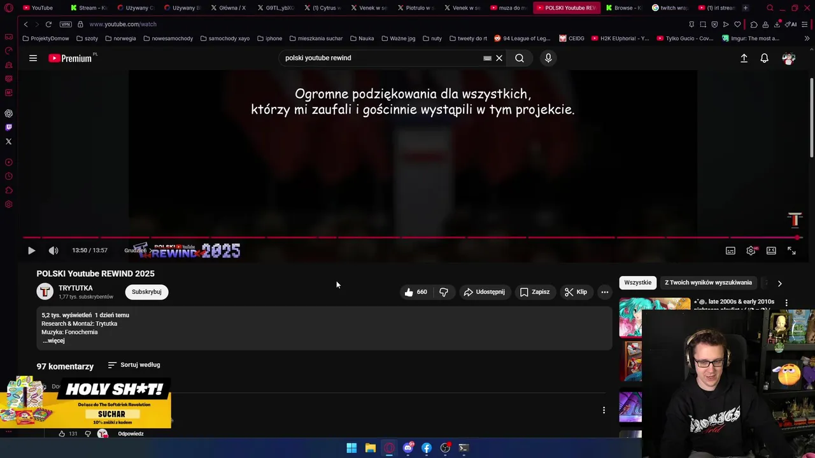815x458 pixels.
Task: Show more bookmarks with double chevron
Action: point(807,38)
